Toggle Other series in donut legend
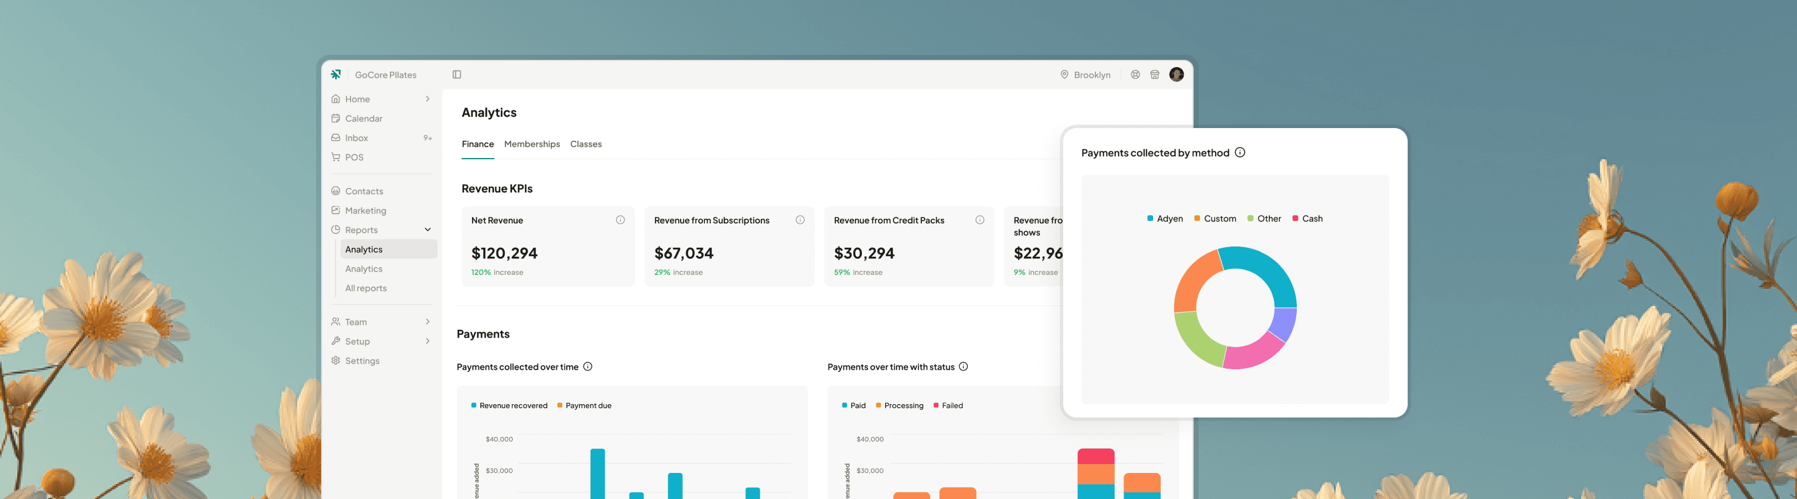The height and width of the screenshot is (499, 1797). (1264, 219)
